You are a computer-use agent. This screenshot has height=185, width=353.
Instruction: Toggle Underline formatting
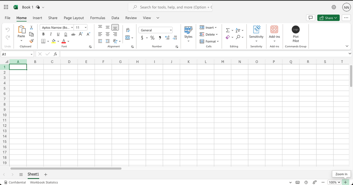(58, 34)
